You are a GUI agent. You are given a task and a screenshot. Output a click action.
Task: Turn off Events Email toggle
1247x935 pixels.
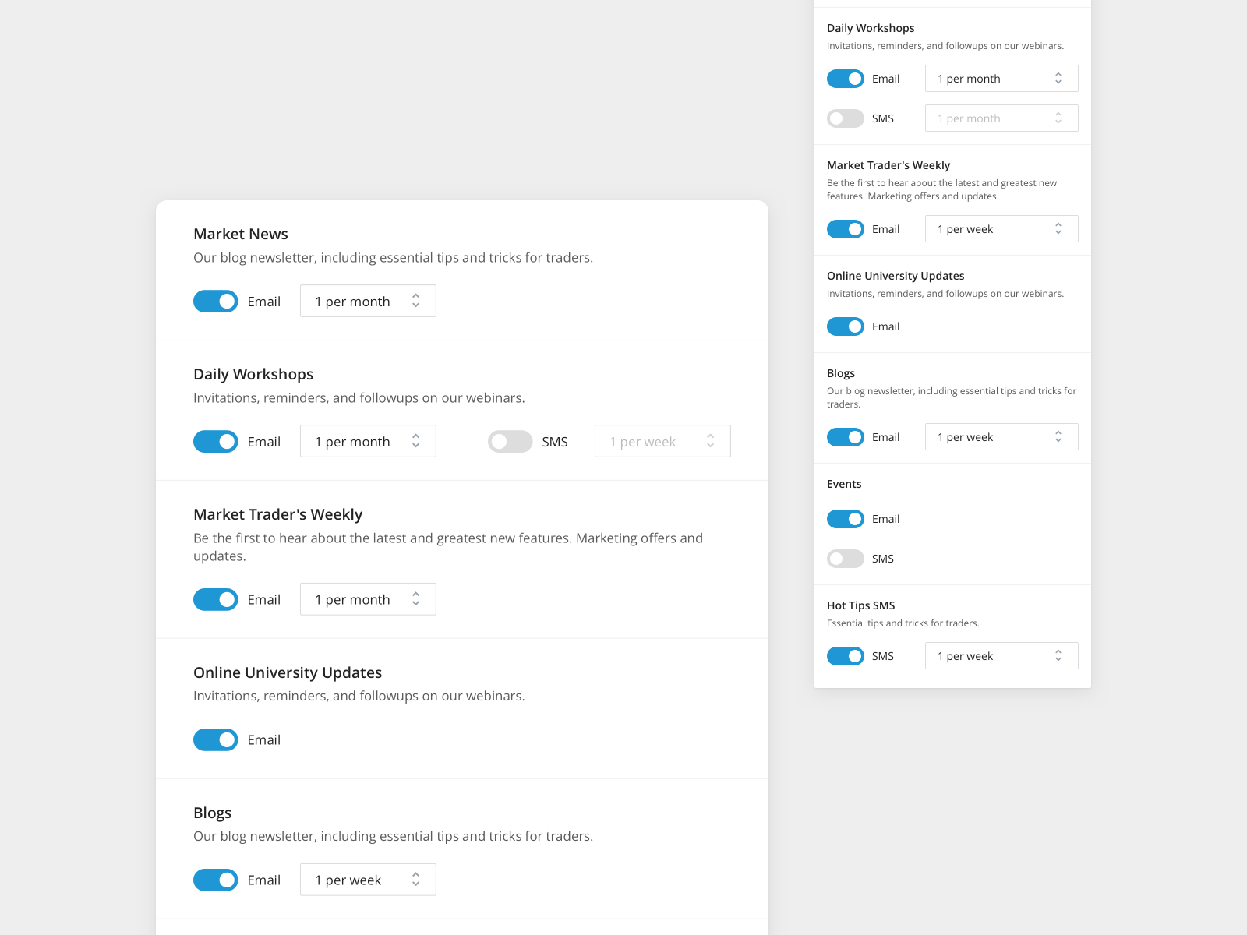tap(845, 518)
